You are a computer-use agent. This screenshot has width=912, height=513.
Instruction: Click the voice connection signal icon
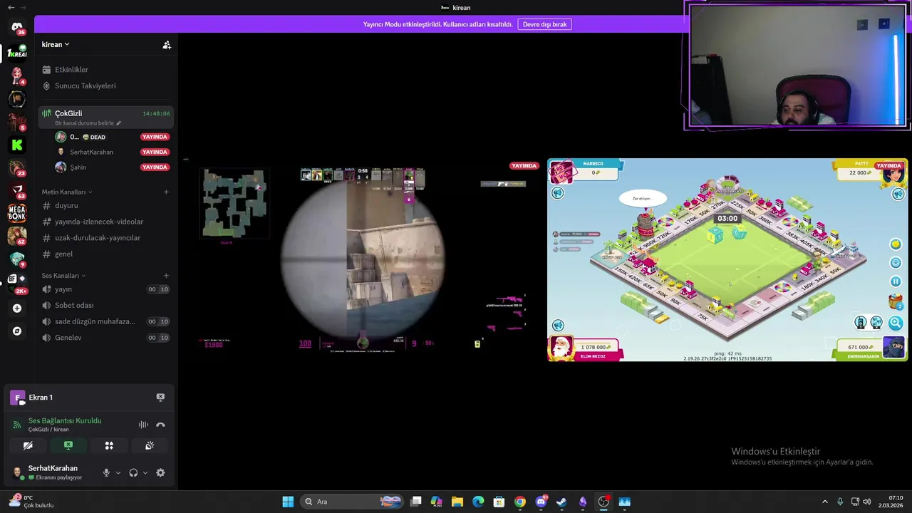point(17,425)
